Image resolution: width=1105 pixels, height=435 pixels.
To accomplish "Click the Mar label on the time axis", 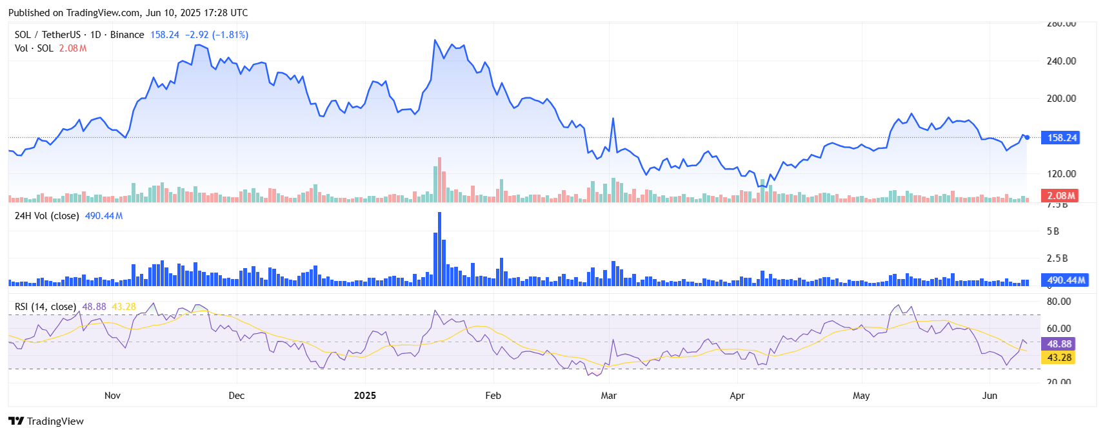I will [x=609, y=396].
